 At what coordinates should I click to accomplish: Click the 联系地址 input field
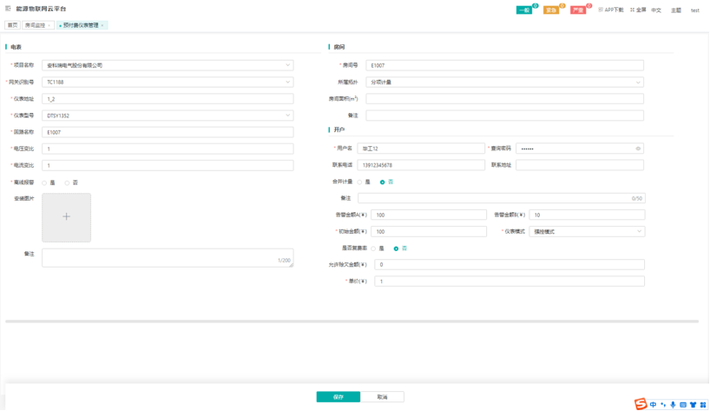pyautogui.click(x=580, y=165)
